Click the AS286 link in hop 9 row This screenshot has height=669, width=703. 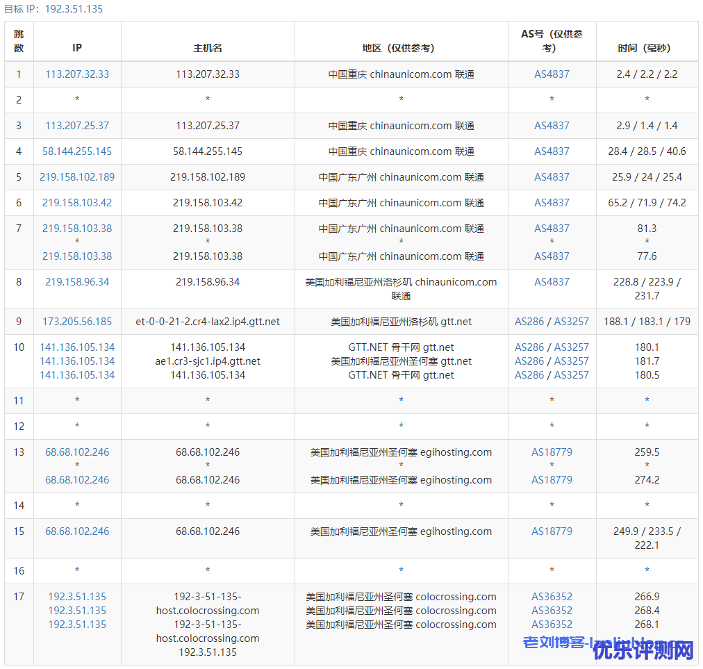[529, 322]
